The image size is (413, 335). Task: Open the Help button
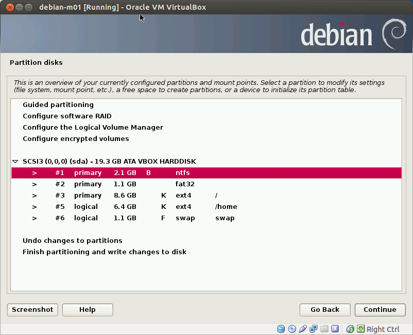(88, 310)
